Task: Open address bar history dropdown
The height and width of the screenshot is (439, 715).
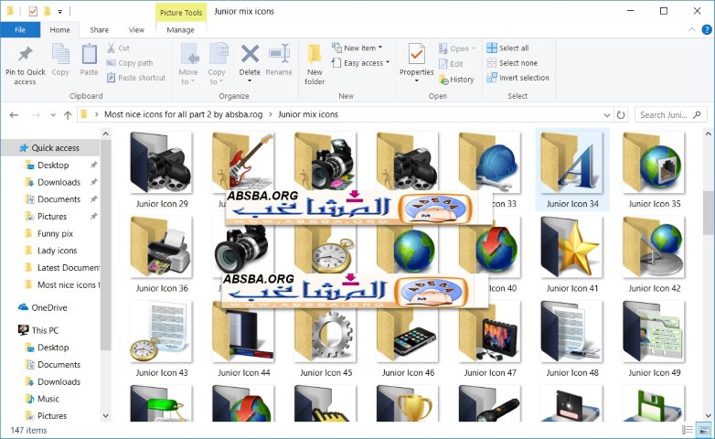Action: (607, 115)
